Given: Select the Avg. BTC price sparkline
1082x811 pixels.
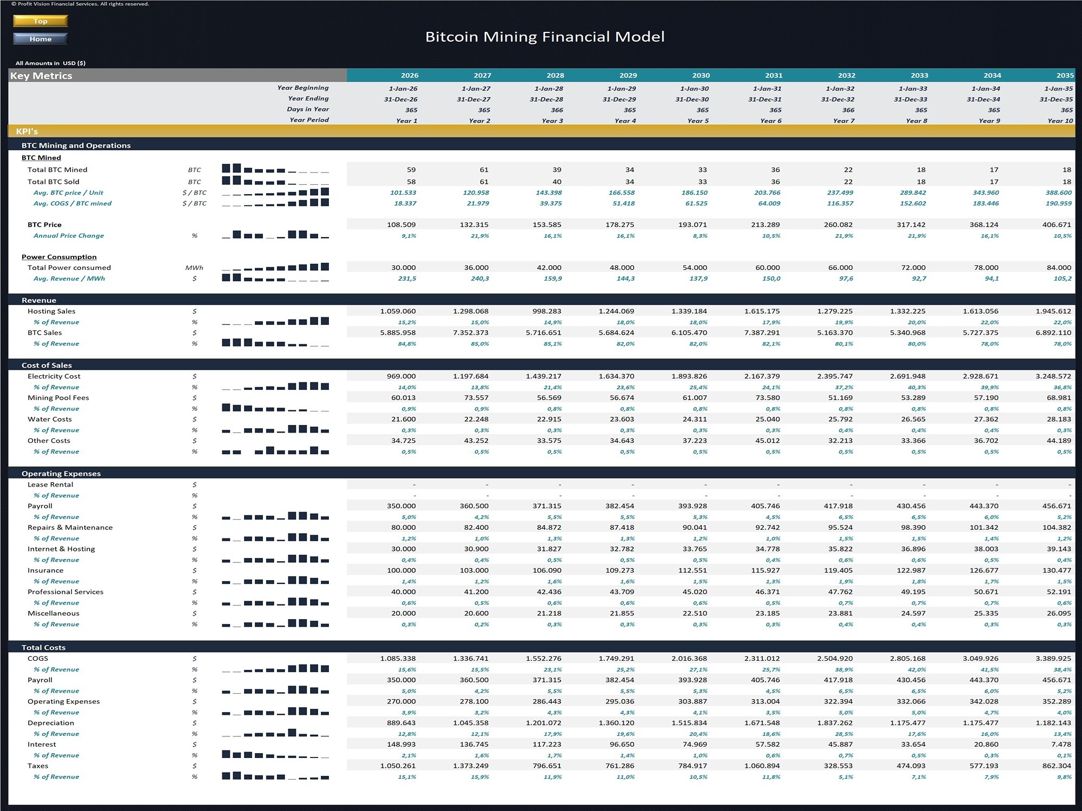Looking at the screenshot, I should click(x=276, y=192).
